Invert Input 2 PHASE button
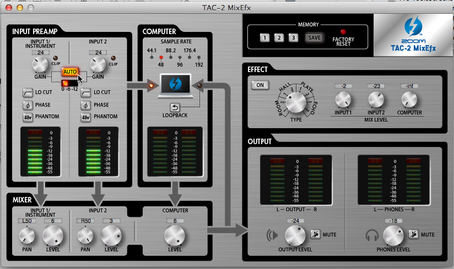454x269 pixels. coord(86,105)
